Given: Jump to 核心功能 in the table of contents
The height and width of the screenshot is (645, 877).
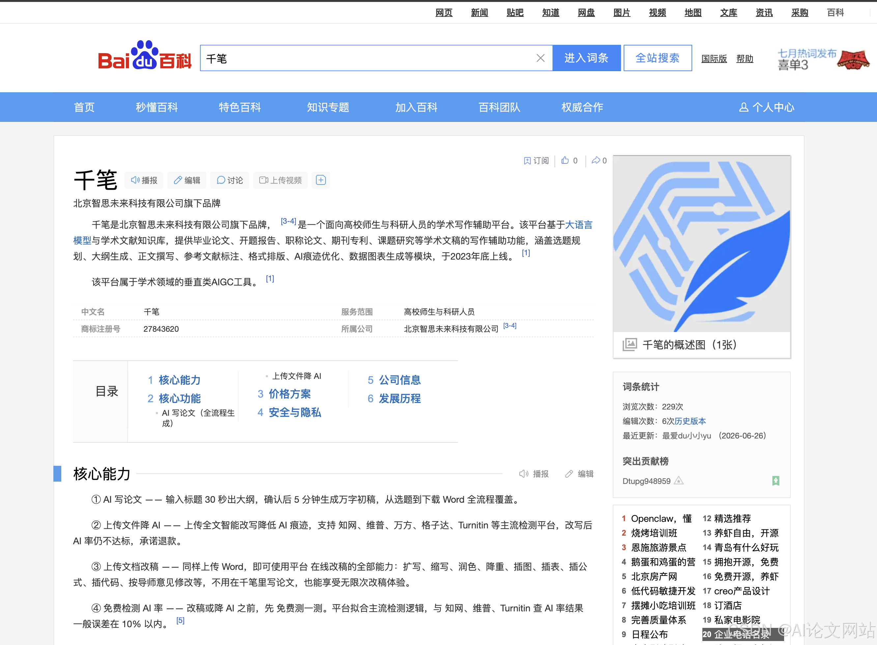Looking at the screenshot, I should [x=180, y=398].
